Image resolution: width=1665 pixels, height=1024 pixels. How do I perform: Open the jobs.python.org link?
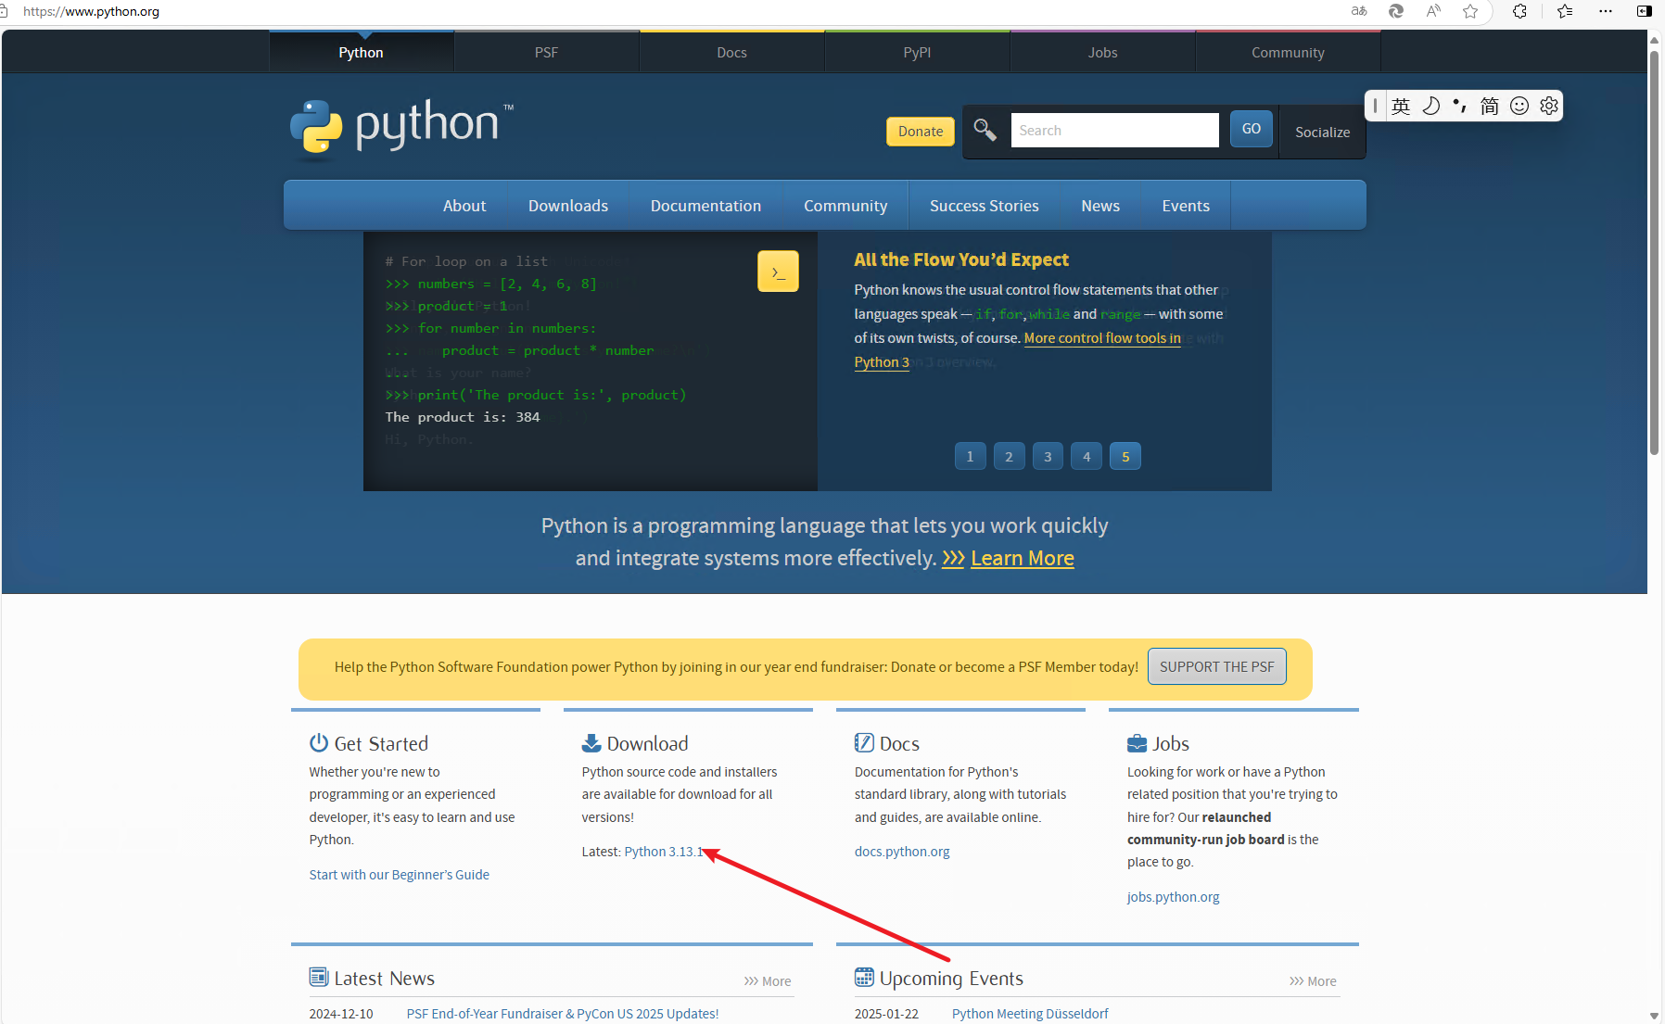(1173, 897)
